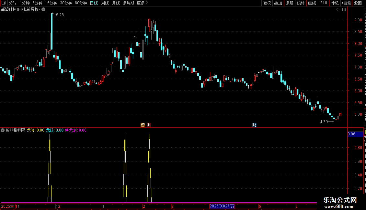The height and width of the screenshot is (210, 366).
Task: Toggle the side panel icon at chart top-right
Action: click(344, 10)
